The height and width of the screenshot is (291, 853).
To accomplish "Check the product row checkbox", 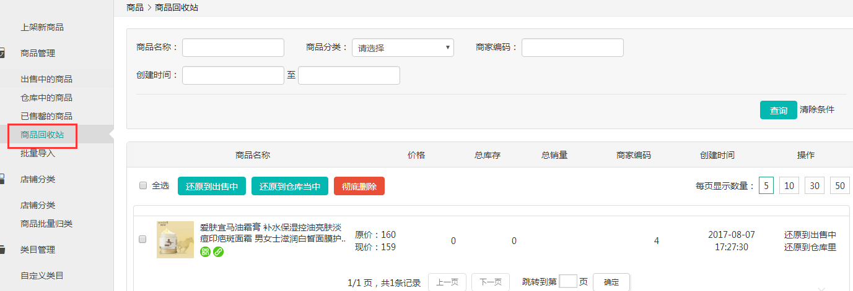I will pos(143,239).
